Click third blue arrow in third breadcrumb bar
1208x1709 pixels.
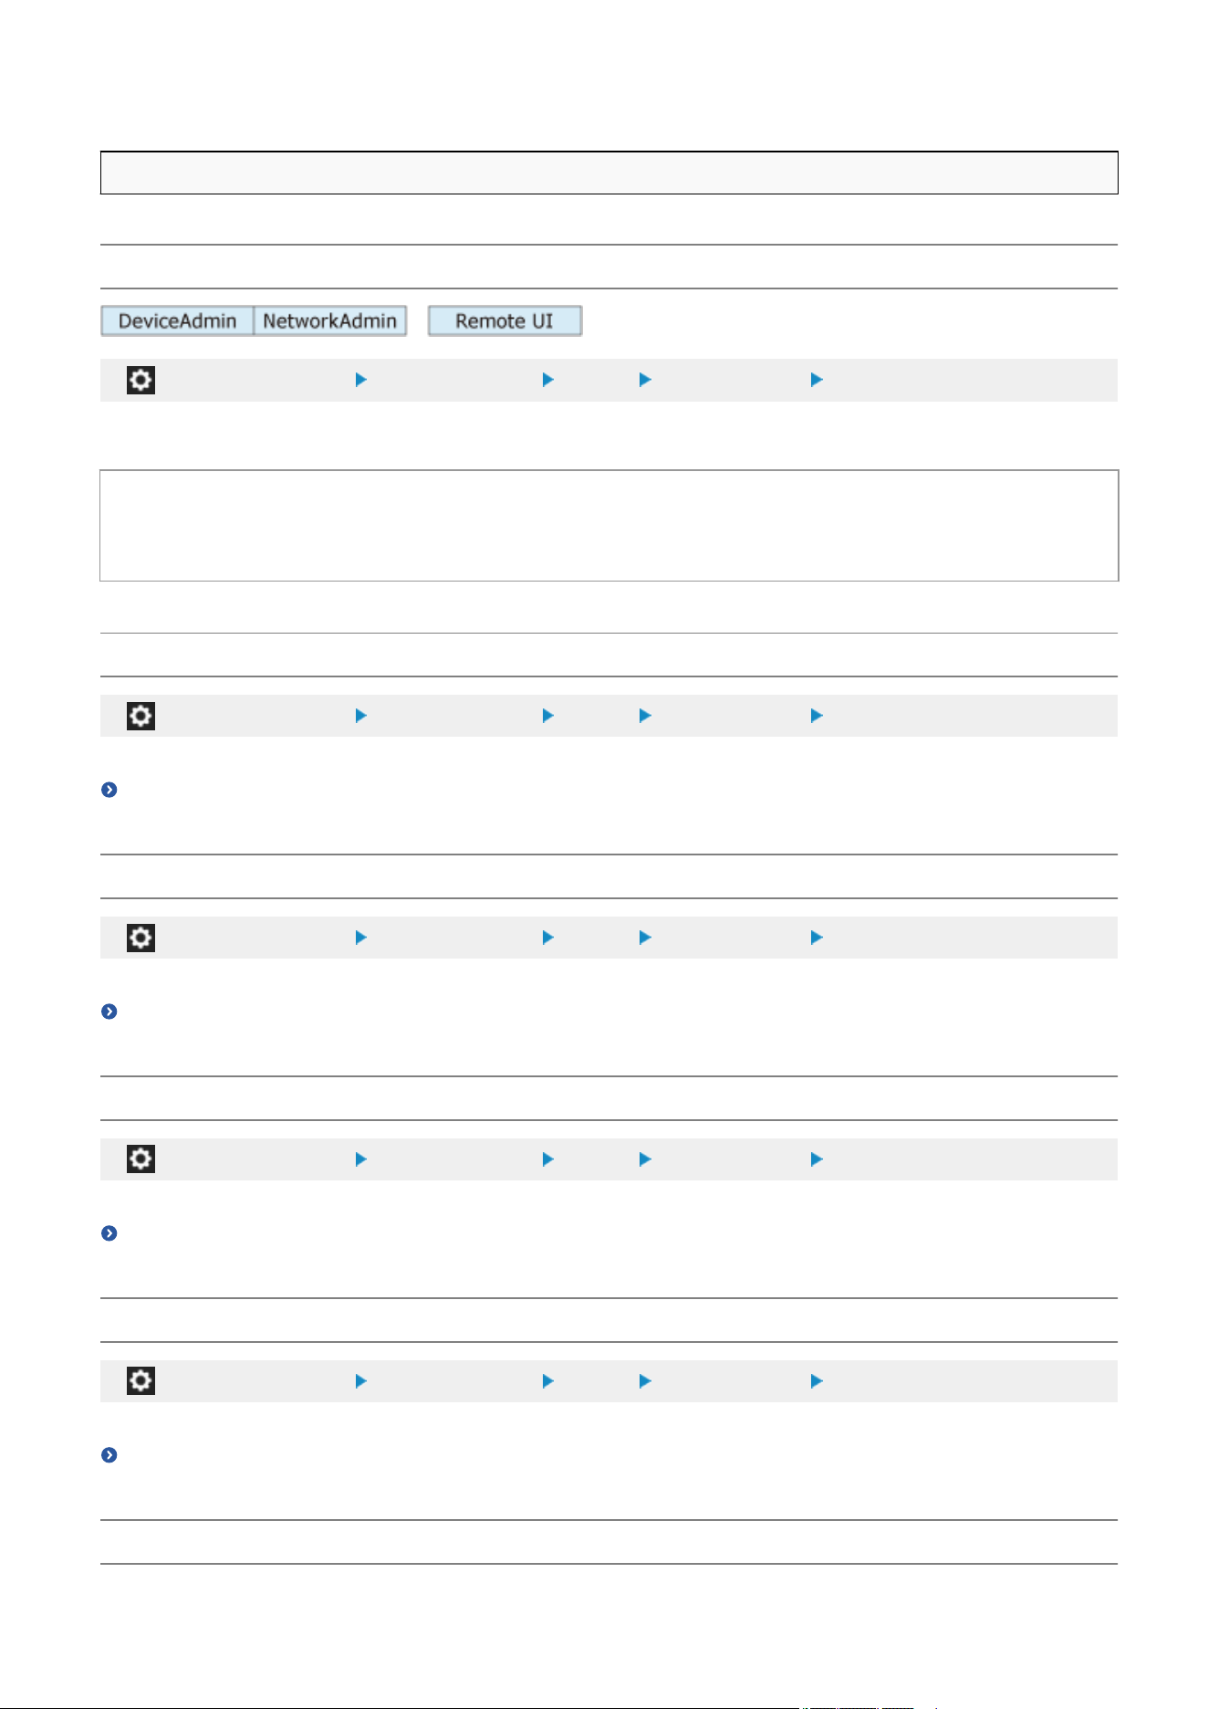tap(645, 938)
